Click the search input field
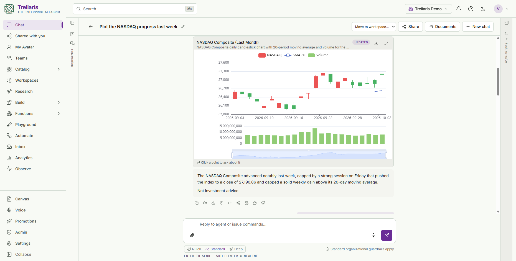 tap(135, 9)
